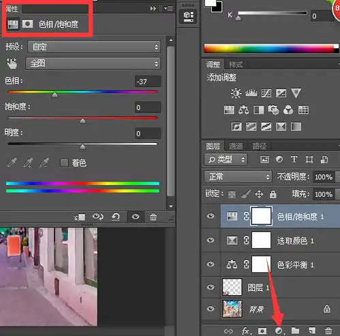Add a Threshold adjustment
The image size is (340, 336).
tap(266, 127)
